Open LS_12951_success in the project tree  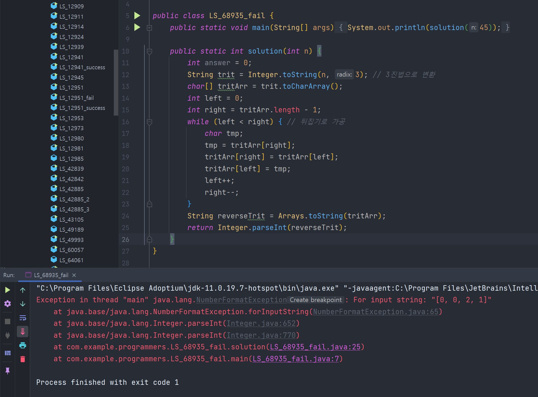tap(82, 108)
